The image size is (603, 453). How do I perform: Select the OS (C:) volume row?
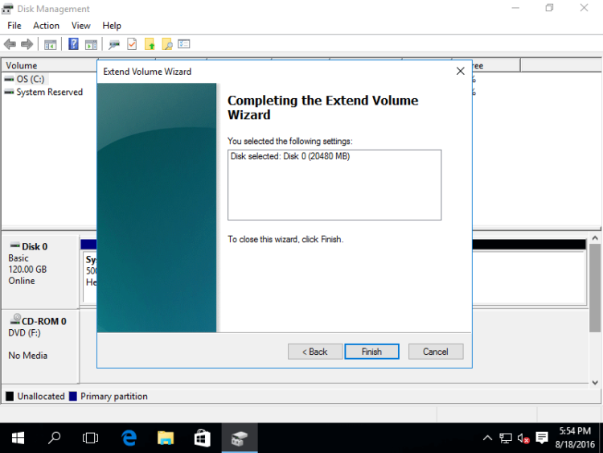pos(31,79)
